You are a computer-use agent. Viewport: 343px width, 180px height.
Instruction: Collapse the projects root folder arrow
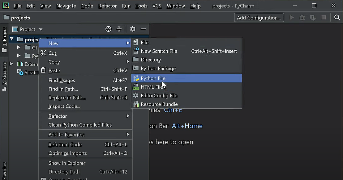12,39
